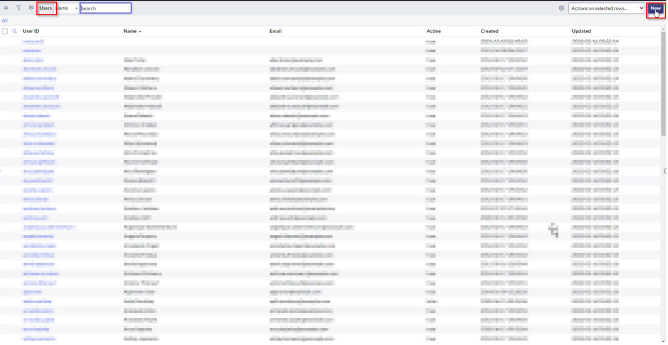The image size is (668, 345).
Task: Expand the Name search-field dropdown
Action: [67, 8]
